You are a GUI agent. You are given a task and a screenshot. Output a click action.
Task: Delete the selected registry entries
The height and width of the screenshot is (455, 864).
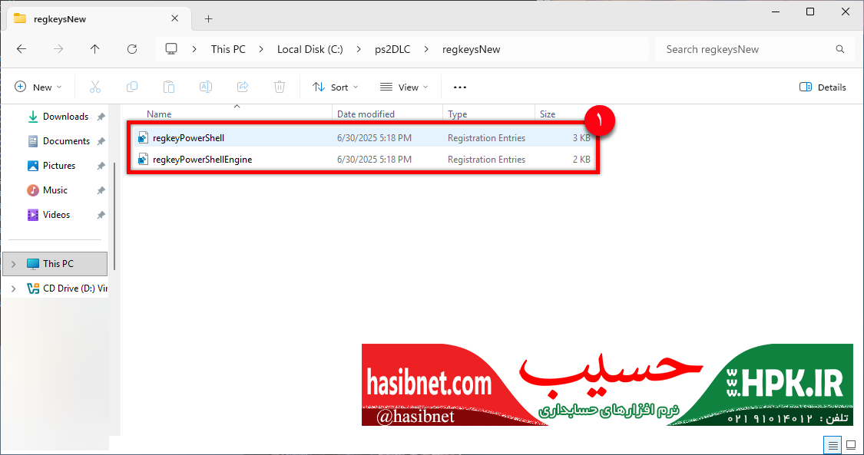(x=280, y=87)
